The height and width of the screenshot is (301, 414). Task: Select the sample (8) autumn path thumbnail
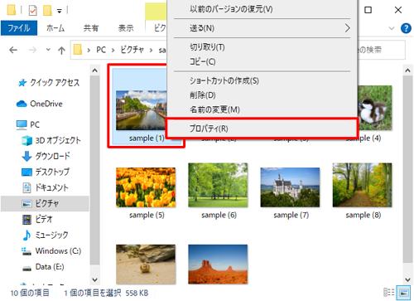(362, 185)
